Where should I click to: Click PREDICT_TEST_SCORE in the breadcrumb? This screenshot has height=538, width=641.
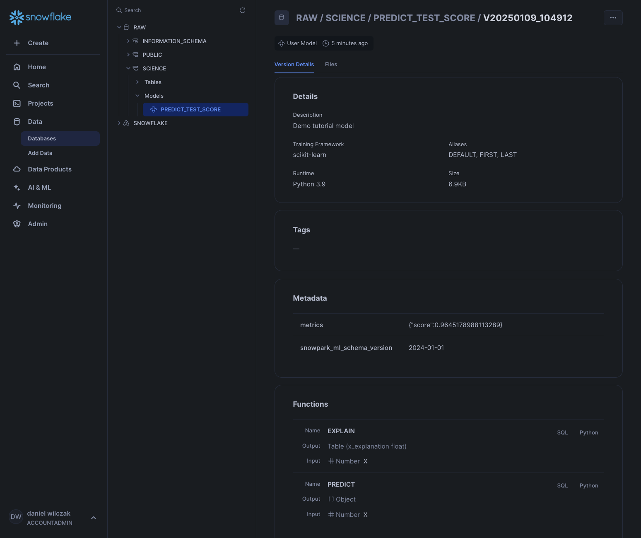click(424, 18)
